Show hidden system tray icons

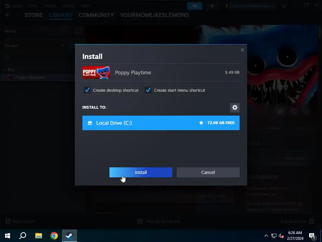tap(266, 236)
